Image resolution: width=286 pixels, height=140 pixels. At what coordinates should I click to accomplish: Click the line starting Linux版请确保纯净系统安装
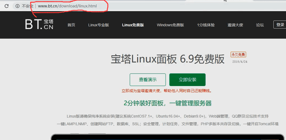(x=167, y=116)
